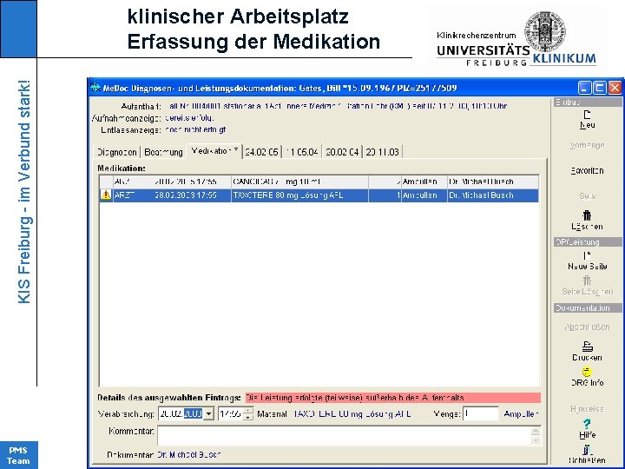
Task: Click the Löschen trash icon
Action: (587, 215)
